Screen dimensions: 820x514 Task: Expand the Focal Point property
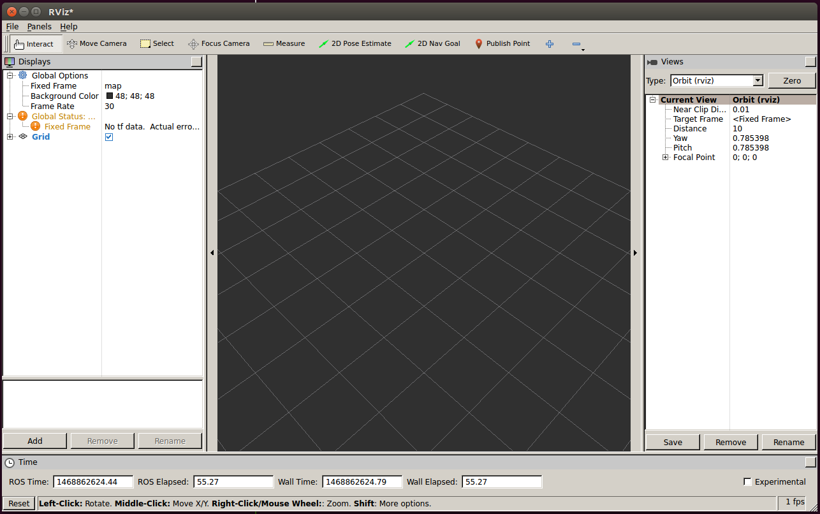(x=666, y=158)
